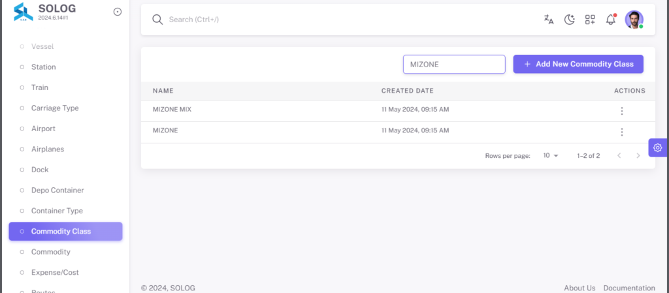Open Documentation footer link

click(x=629, y=288)
